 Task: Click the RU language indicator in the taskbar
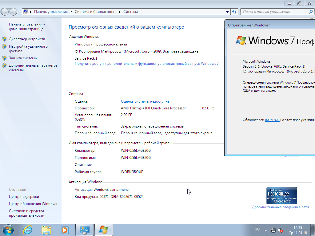point(257,229)
